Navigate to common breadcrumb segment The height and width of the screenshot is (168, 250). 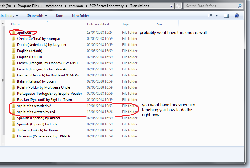click(x=76, y=6)
